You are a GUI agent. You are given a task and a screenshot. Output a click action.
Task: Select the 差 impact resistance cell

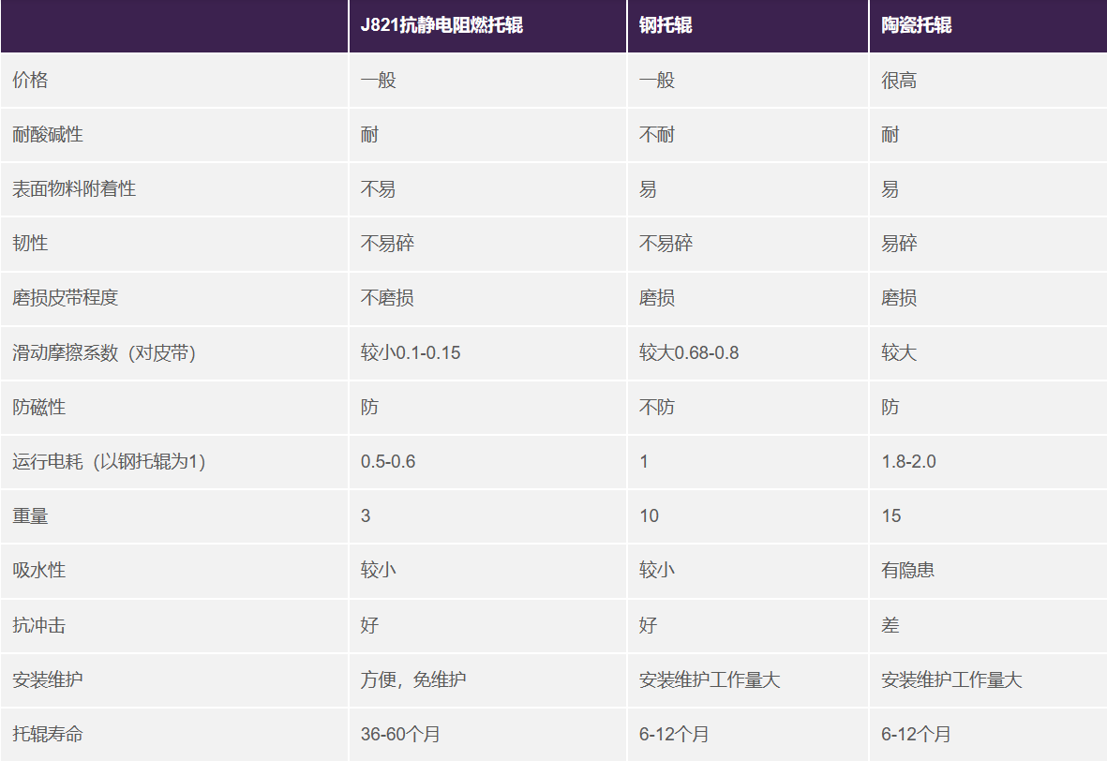890,625
